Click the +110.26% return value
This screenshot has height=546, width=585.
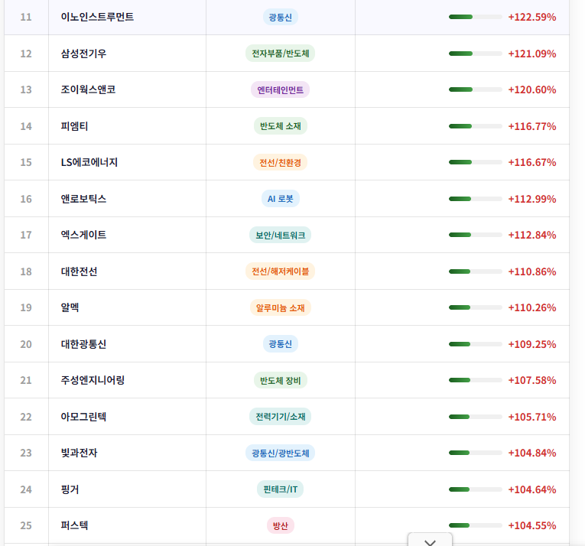tap(532, 307)
